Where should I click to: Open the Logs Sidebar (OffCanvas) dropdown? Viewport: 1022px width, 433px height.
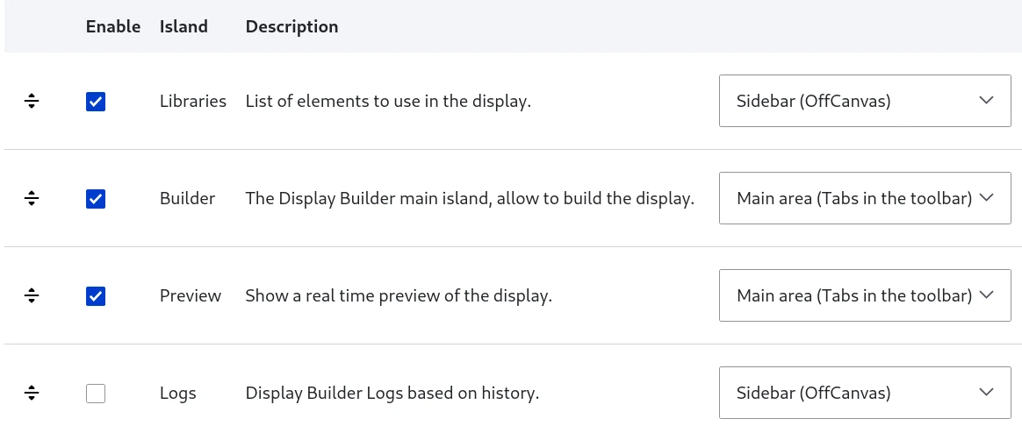click(865, 393)
